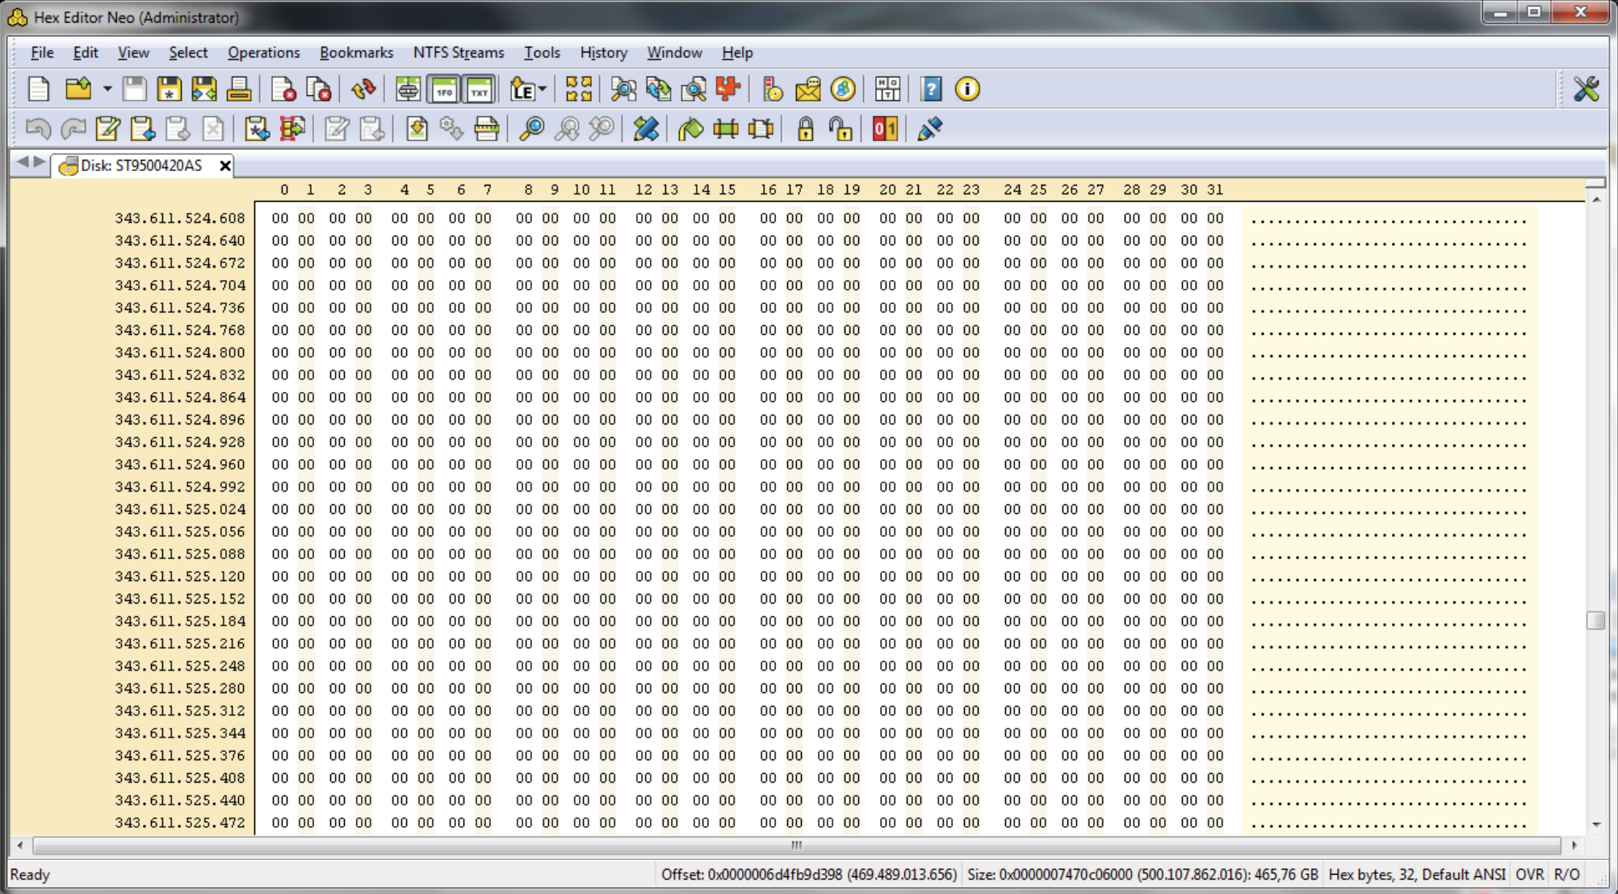The width and height of the screenshot is (1618, 894).
Task: Close the Disk: ST9500420AS tab
Action: click(x=225, y=165)
